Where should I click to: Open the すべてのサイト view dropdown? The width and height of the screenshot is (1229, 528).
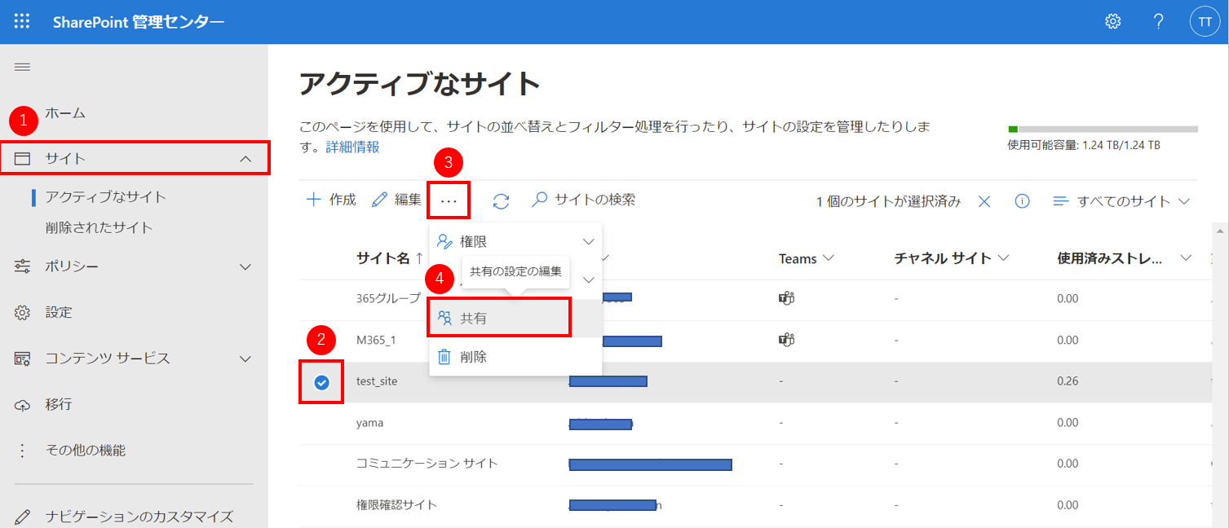(1121, 201)
